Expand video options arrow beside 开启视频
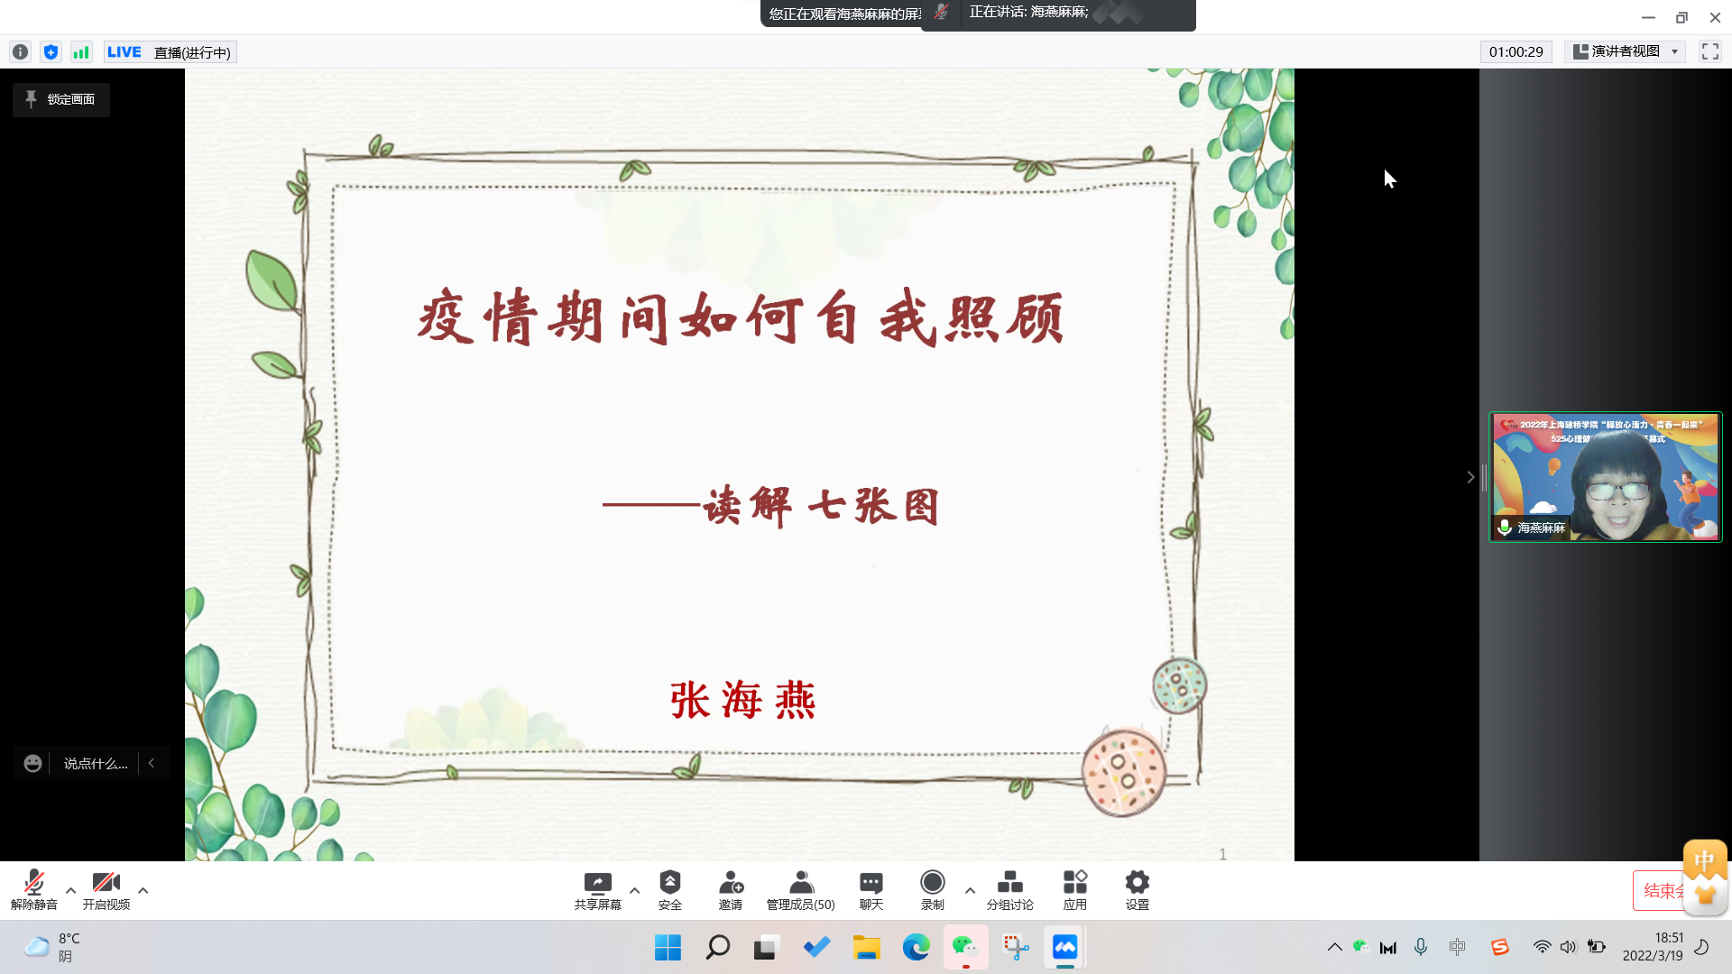The width and height of the screenshot is (1732, 974). point(143,890)
